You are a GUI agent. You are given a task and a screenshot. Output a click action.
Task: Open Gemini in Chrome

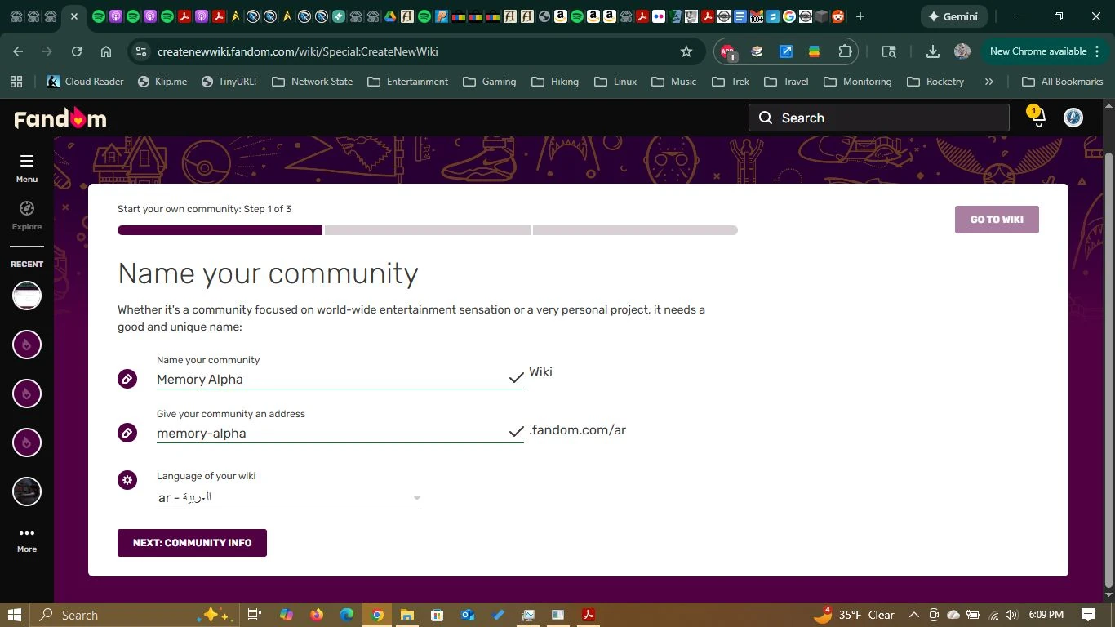[x=954, y=16]
